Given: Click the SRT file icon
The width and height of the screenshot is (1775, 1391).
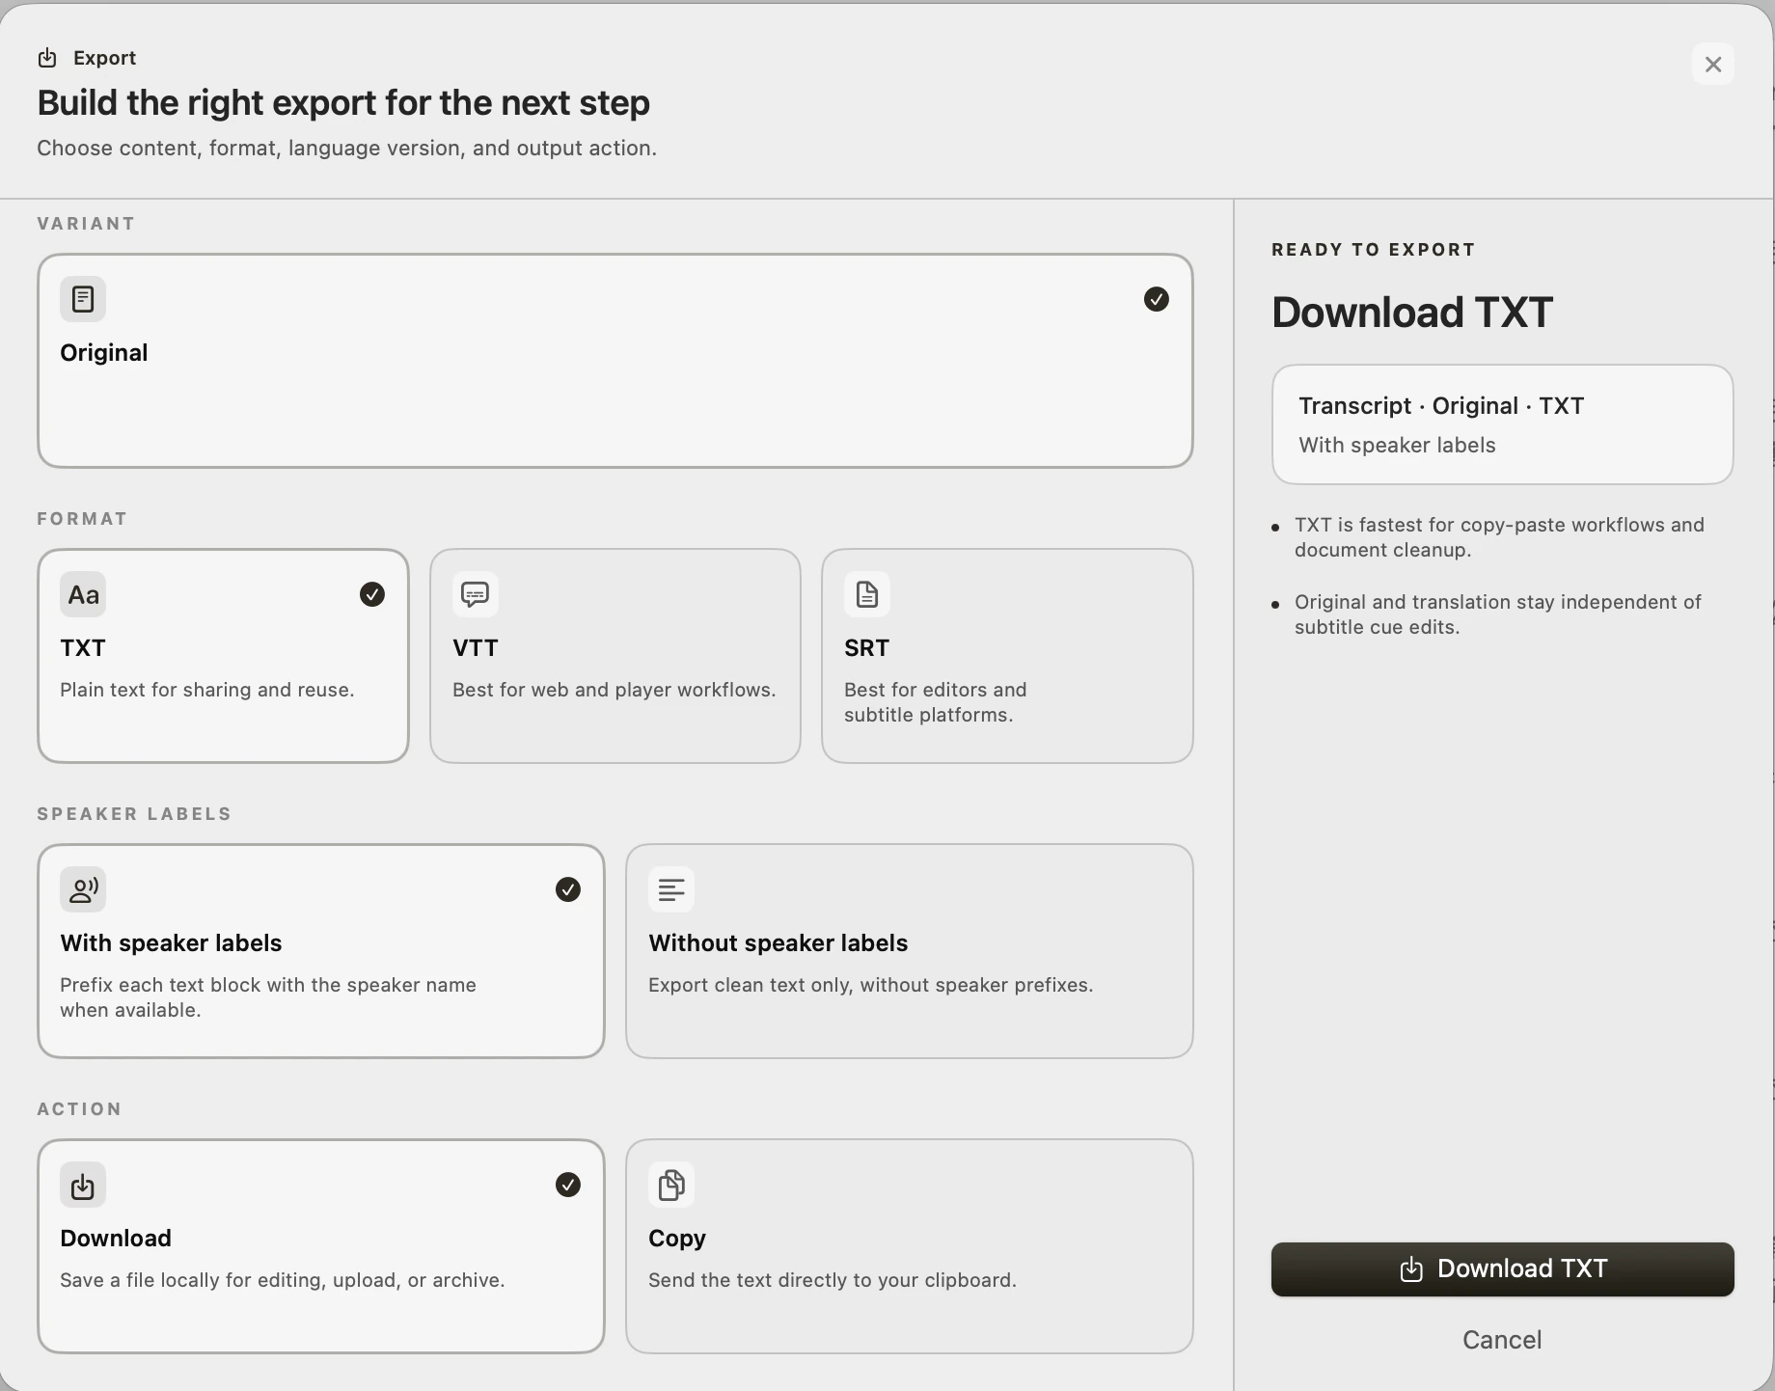Looking at the screenshot, I should (x=867, y=594).
